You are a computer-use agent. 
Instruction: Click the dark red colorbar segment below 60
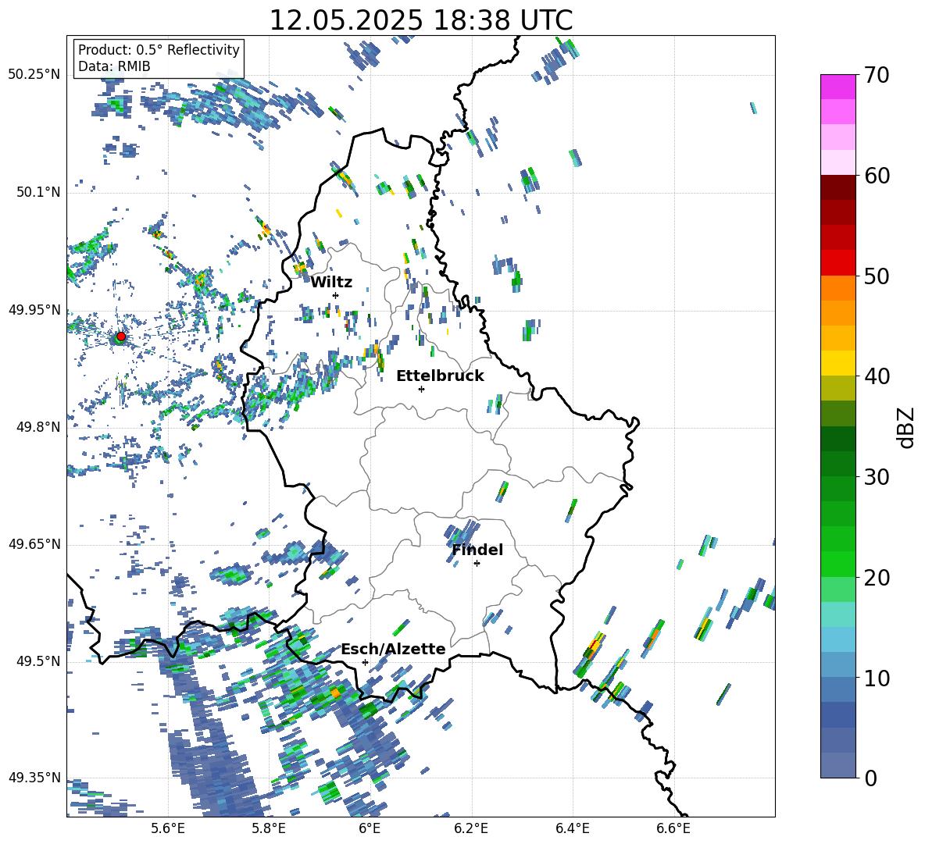[x=837, y=187]
